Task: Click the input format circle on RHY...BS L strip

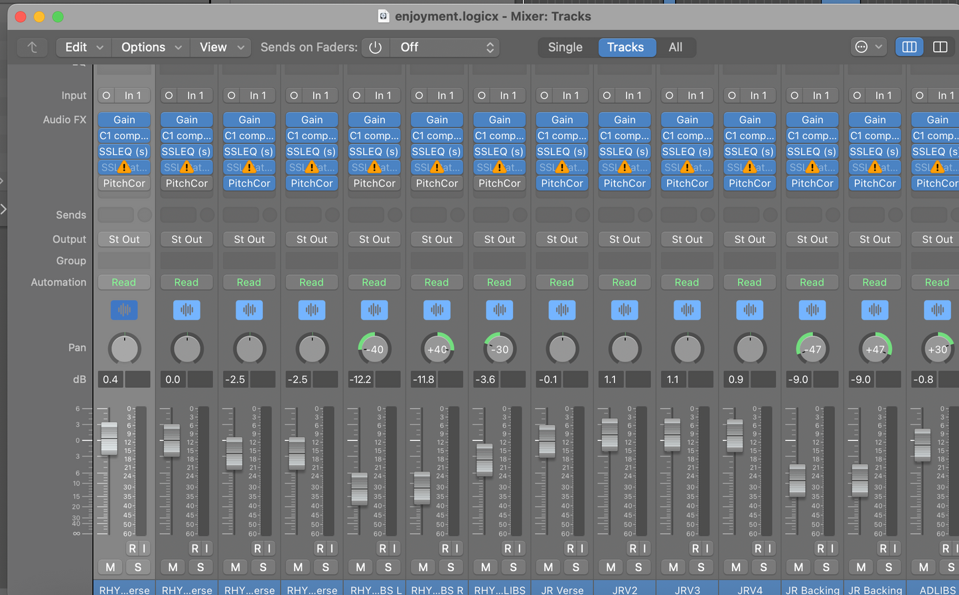Action: (x=356, y=96)
